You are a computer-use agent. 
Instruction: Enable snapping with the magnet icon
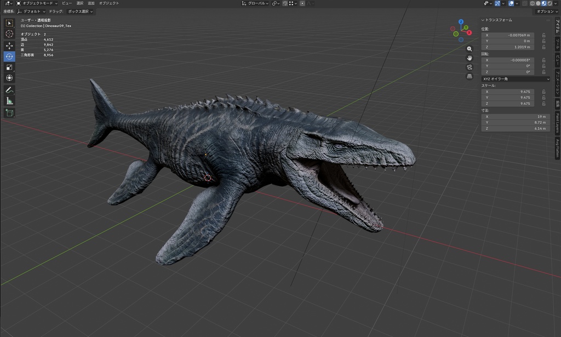point(285,3)
